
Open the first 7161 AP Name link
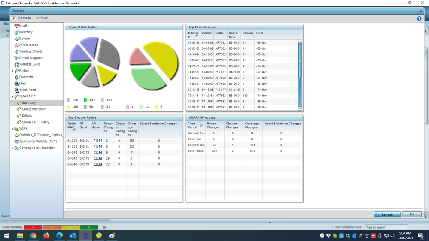pyautogui.click(x=97, y=141)
